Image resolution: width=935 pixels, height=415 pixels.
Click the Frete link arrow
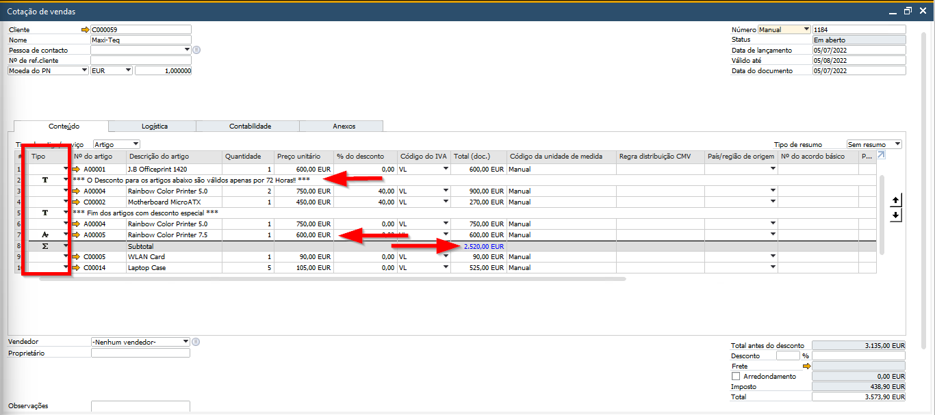[806, 366]
